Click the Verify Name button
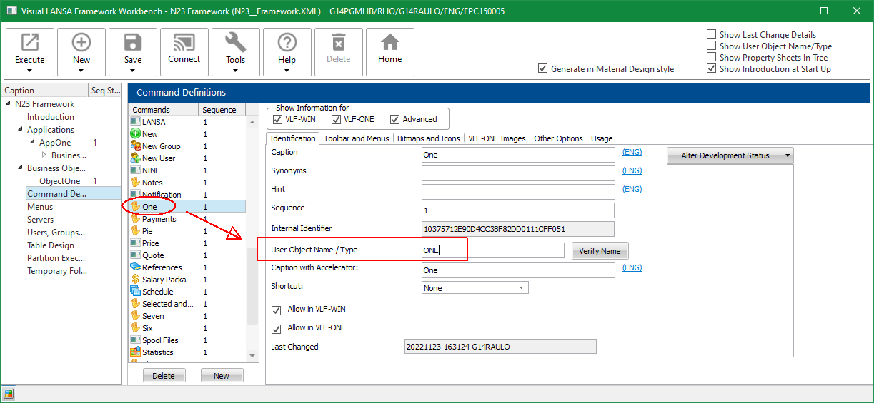 tap(600, 251)
